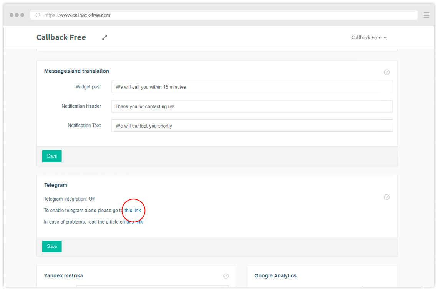Click the Google Analytics heading

275,276
